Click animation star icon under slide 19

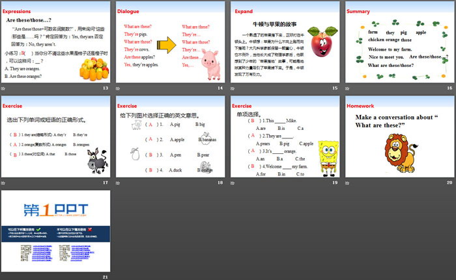233,183
